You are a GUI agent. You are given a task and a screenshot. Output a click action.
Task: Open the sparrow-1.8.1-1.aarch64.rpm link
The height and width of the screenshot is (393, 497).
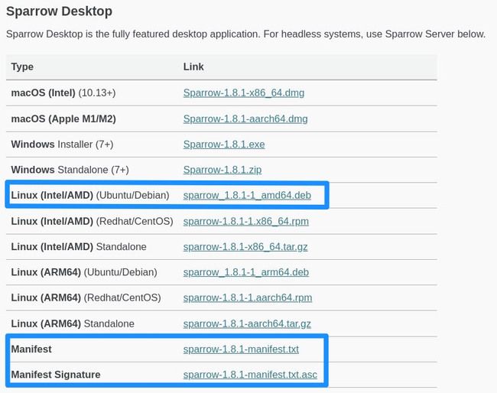[x=248, y=298]
